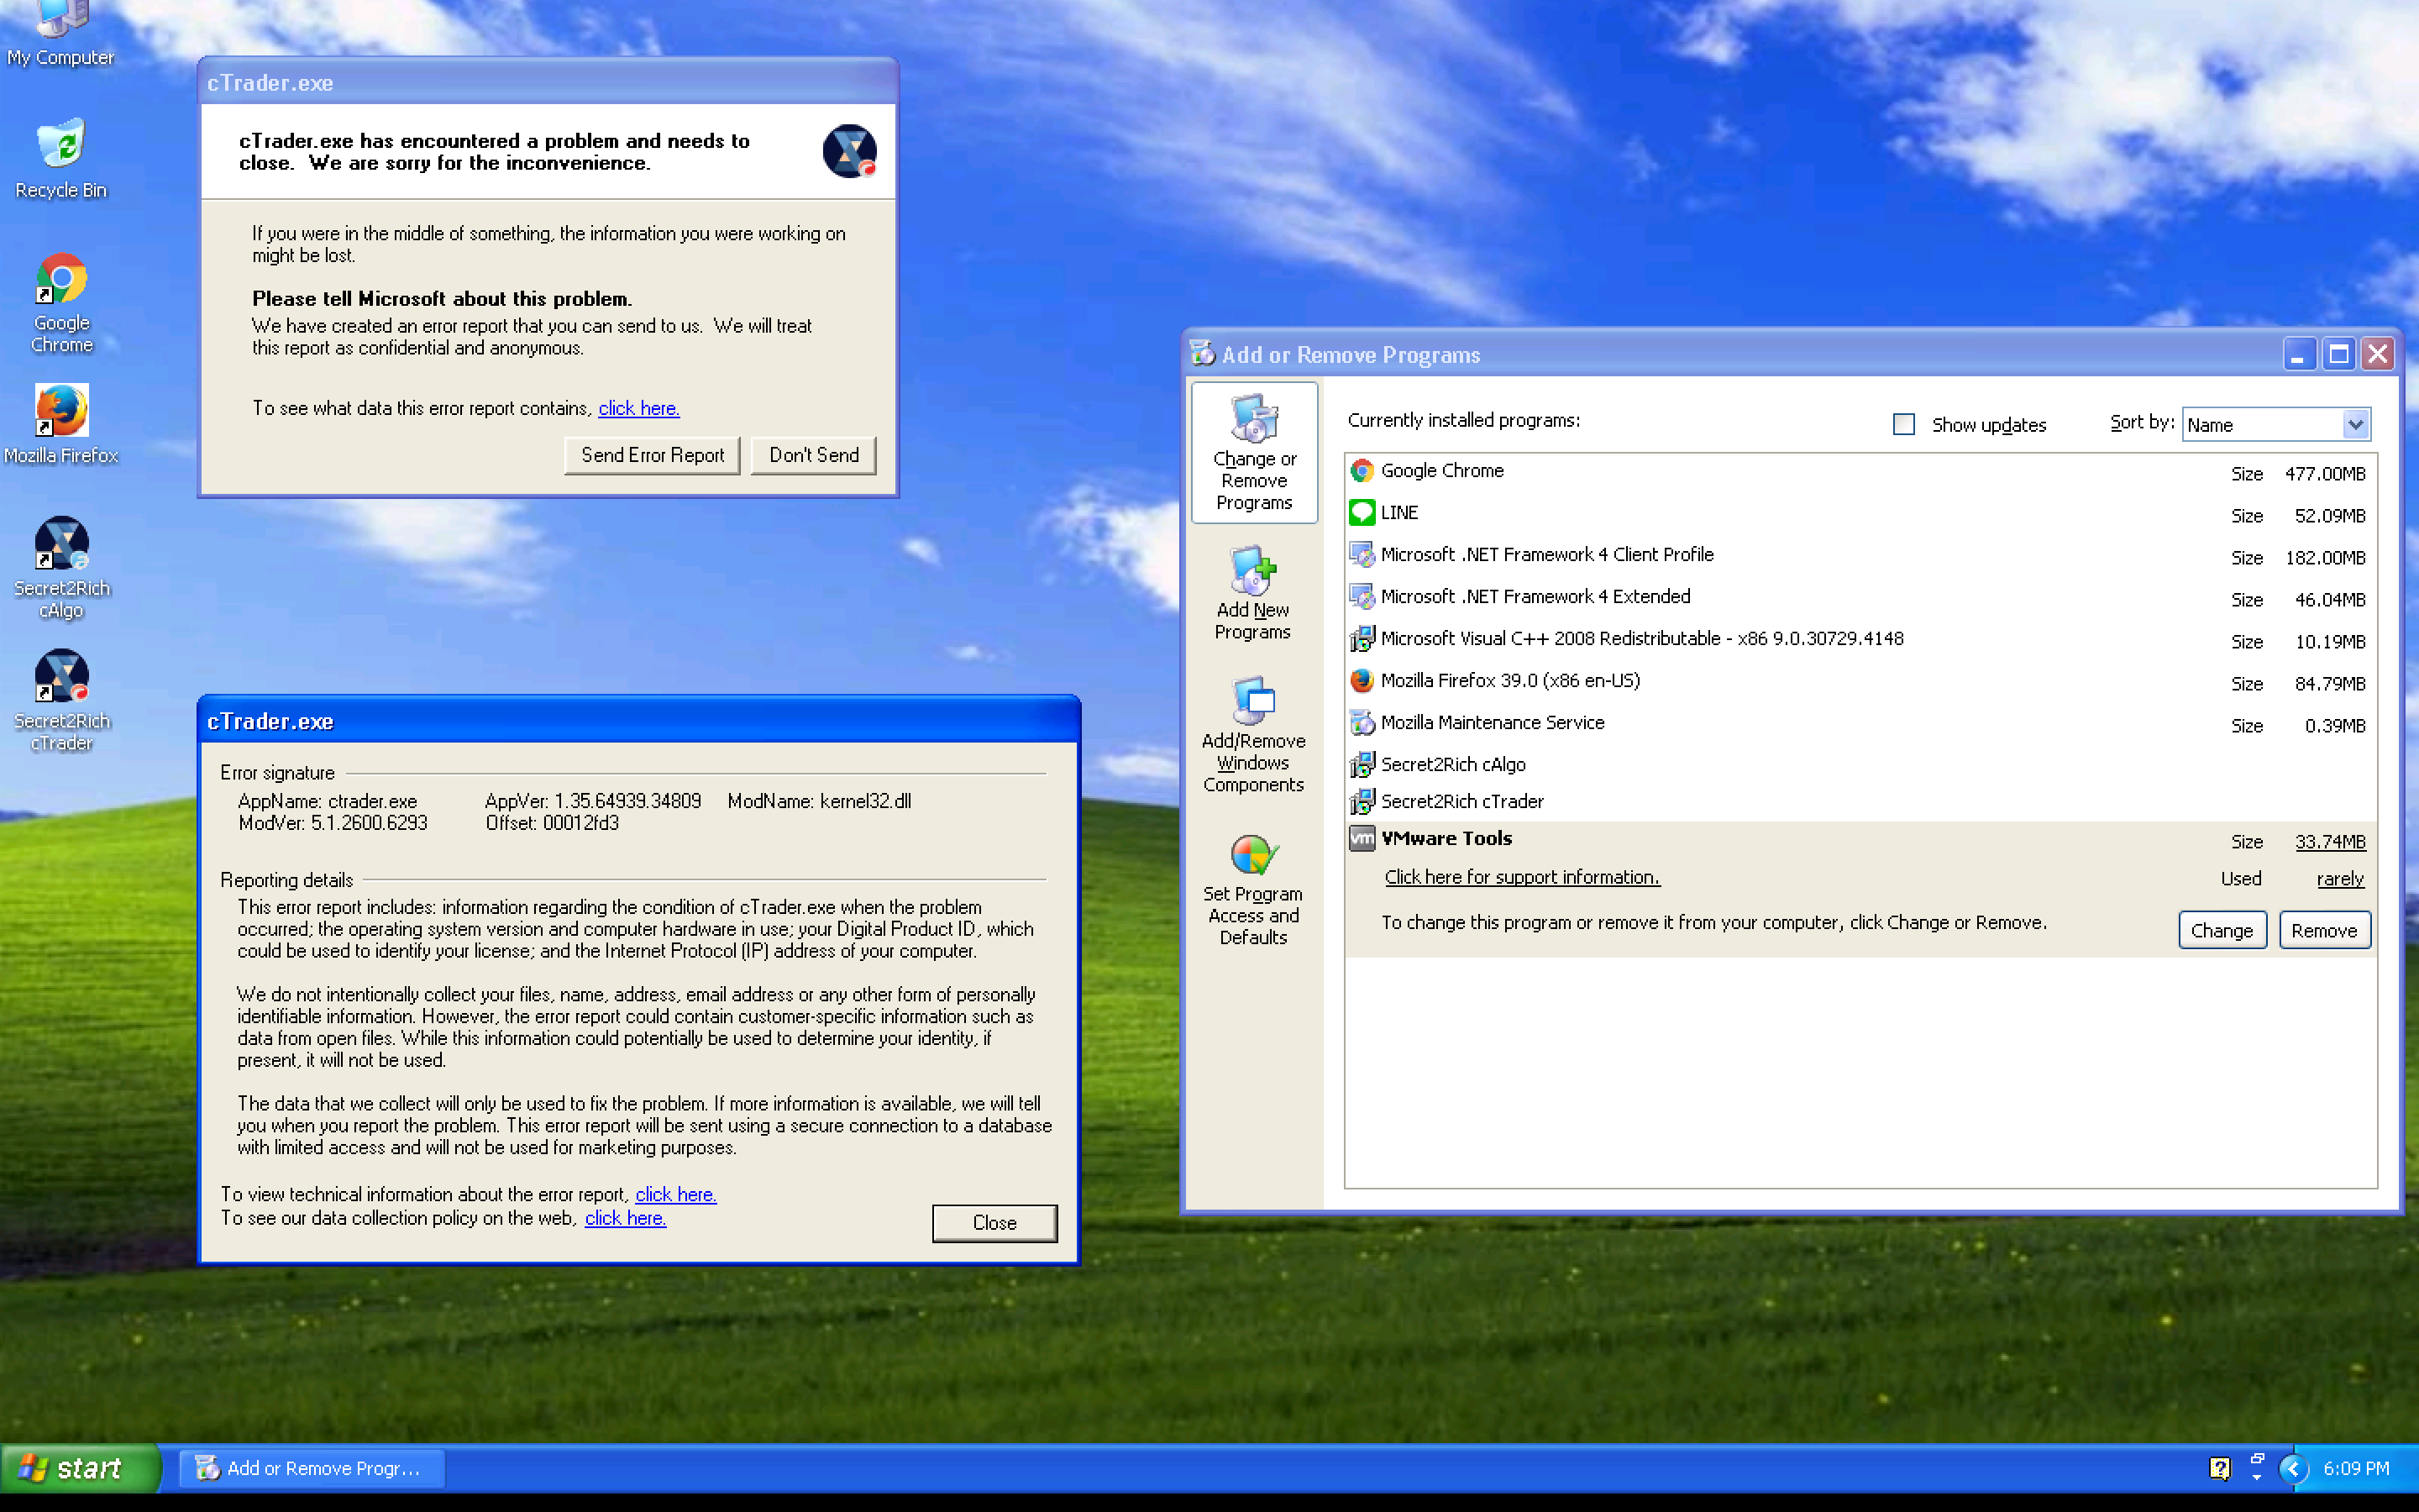Image resolution: width=2419 pixels, height=1512 pixels.
Task: Click Secret2Rich cAlgo list icon
Action: click(1362, 765)
